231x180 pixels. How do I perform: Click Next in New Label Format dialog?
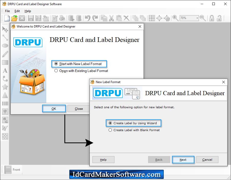(183, 160)
